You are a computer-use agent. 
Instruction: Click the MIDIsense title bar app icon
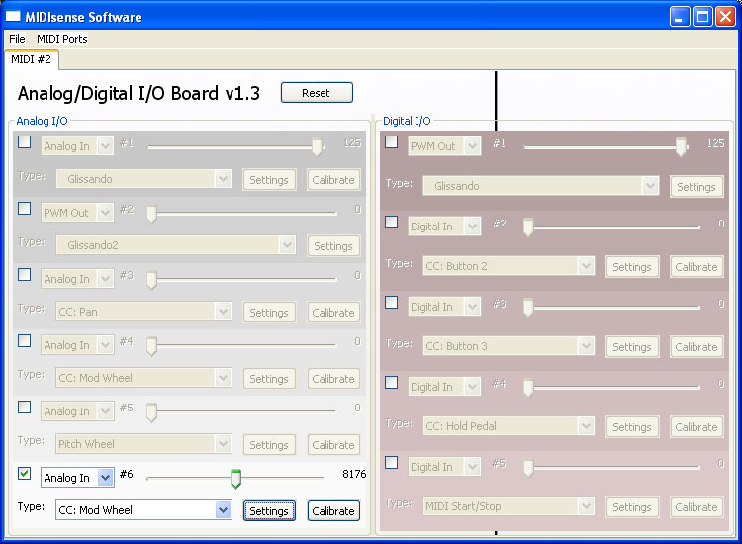(x=13, y=16)
